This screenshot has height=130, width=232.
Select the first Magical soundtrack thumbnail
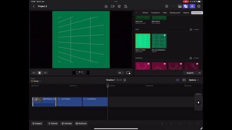click(x=143, y=66)
